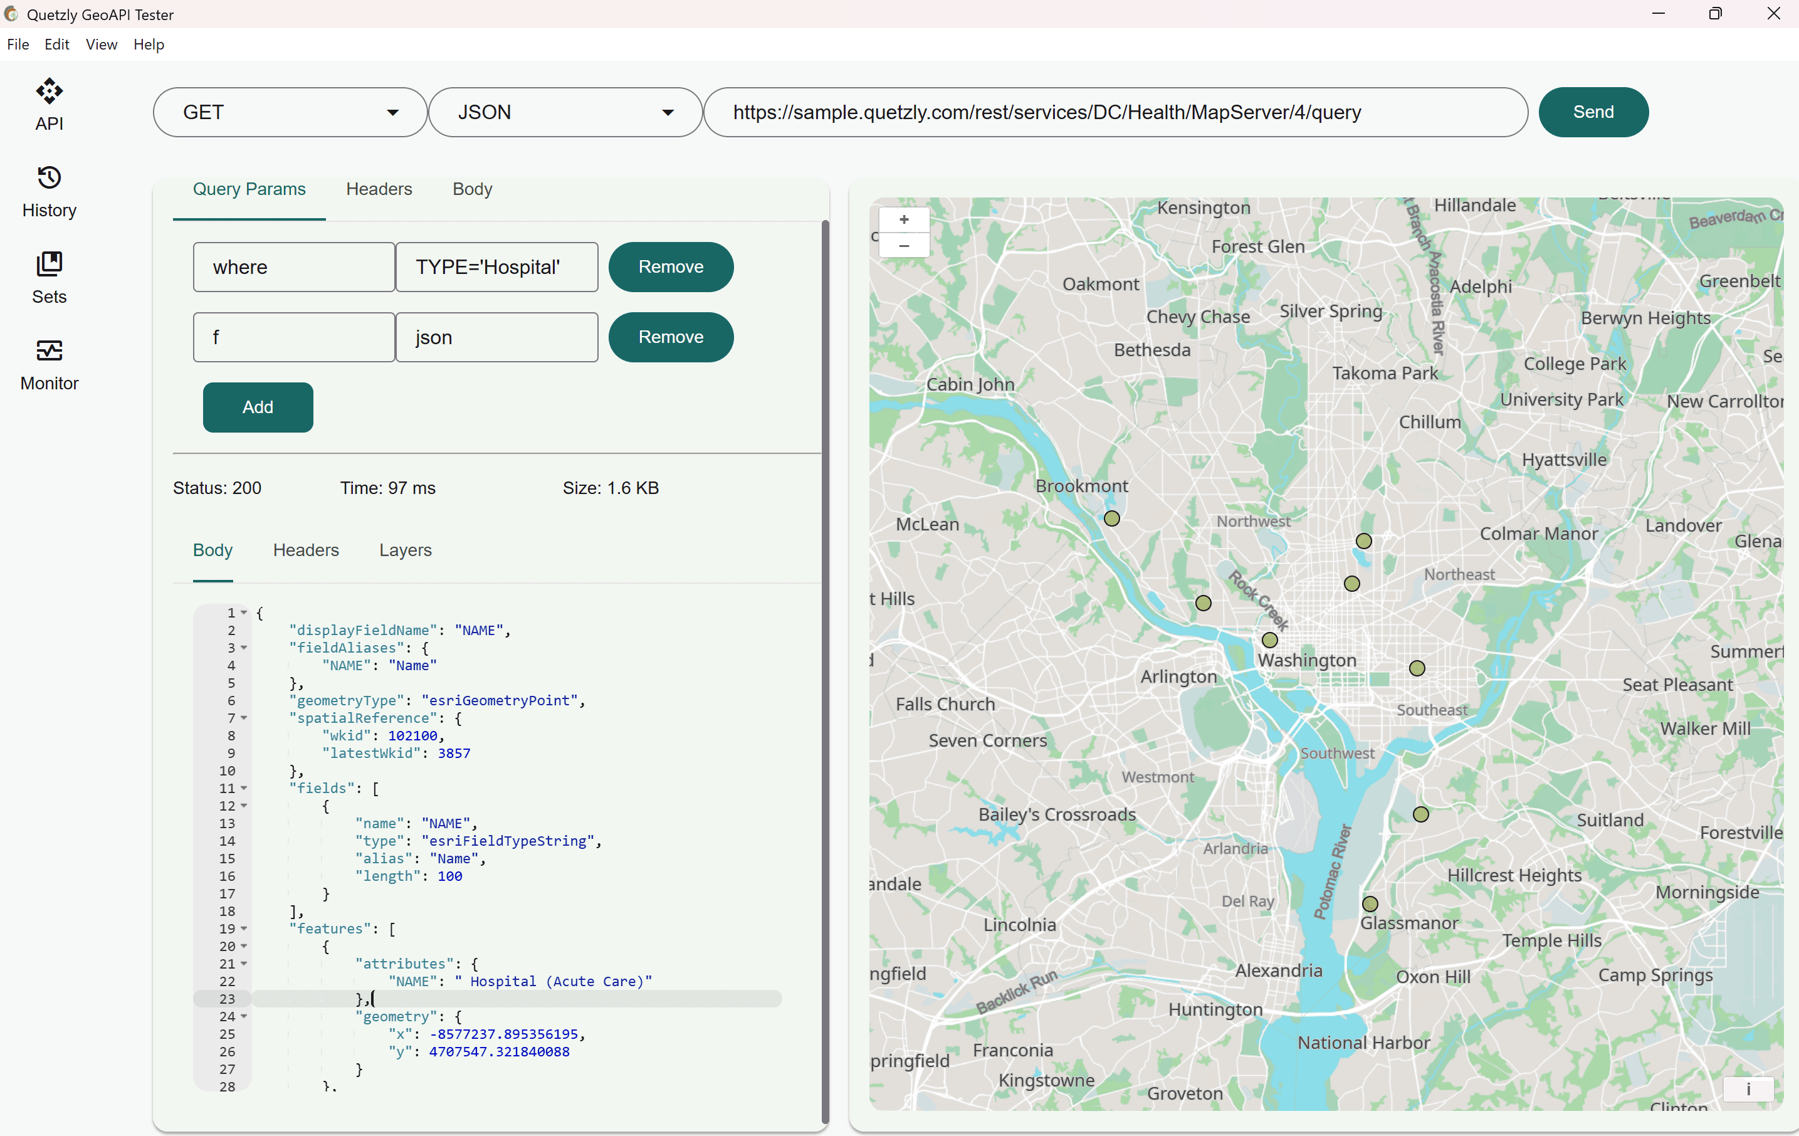Viewport: 1799px width, 1136px height.
Task: Click the Arlington label on the map
Action: click(1178, 676)
